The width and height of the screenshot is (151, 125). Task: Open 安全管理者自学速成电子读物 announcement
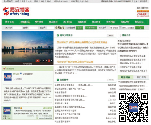tap(133, 60)
